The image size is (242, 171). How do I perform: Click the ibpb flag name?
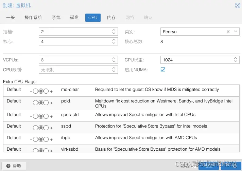click(66, 138)
